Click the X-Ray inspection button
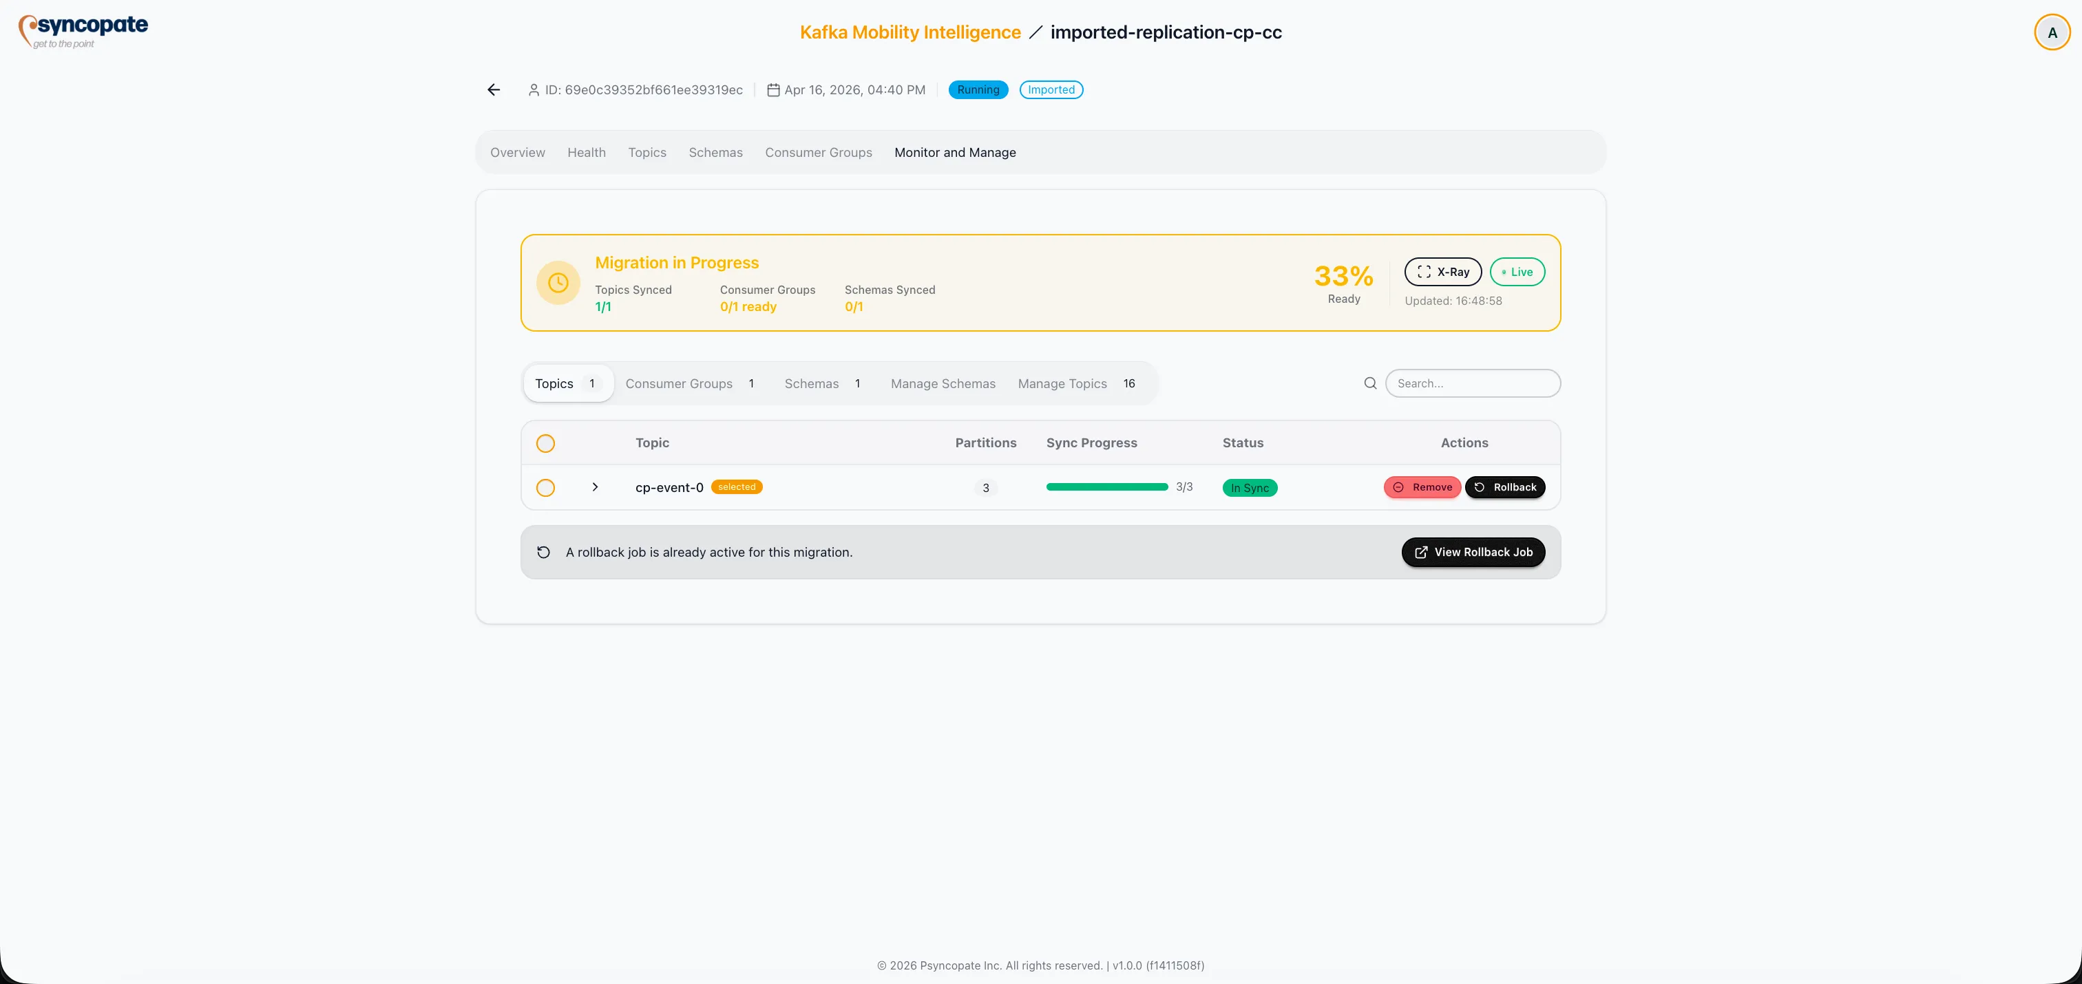 1444,272
